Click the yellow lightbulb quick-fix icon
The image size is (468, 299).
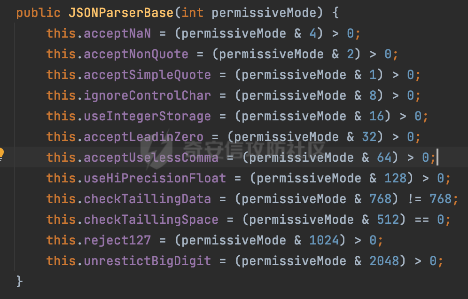1,154
